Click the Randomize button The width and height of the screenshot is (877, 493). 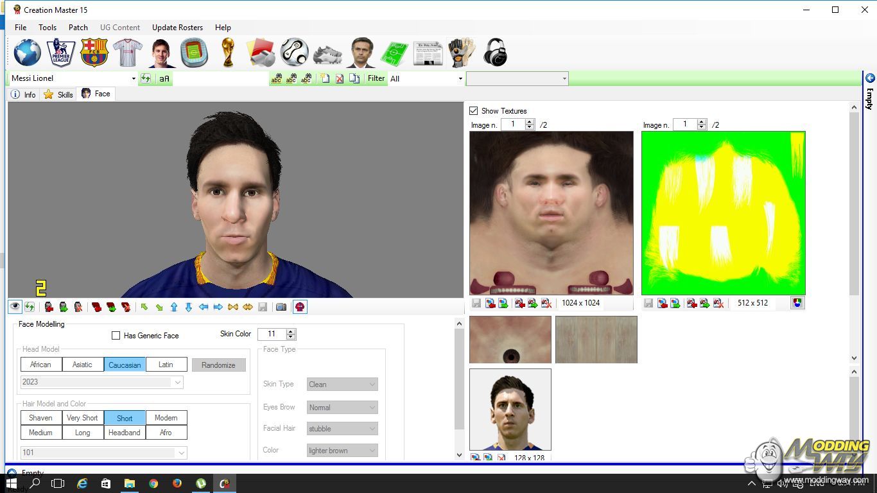point(218,365)
